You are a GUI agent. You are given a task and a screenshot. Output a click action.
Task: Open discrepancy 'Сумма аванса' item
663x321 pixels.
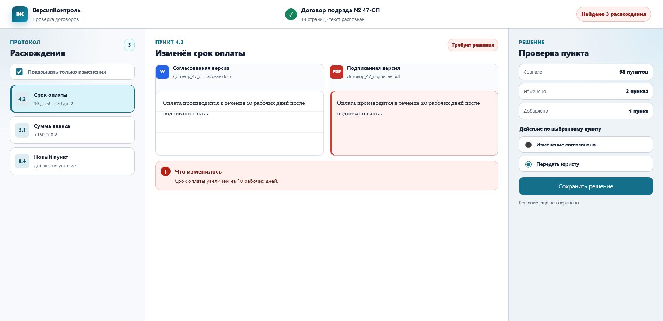coord(72,130)
